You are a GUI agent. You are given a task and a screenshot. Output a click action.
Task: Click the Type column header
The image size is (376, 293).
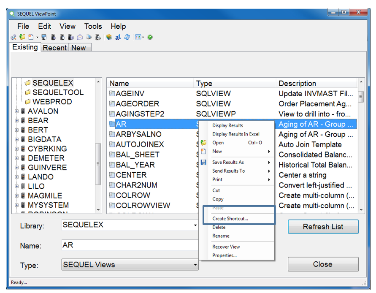pyautogui.click(x=235, y=83)
